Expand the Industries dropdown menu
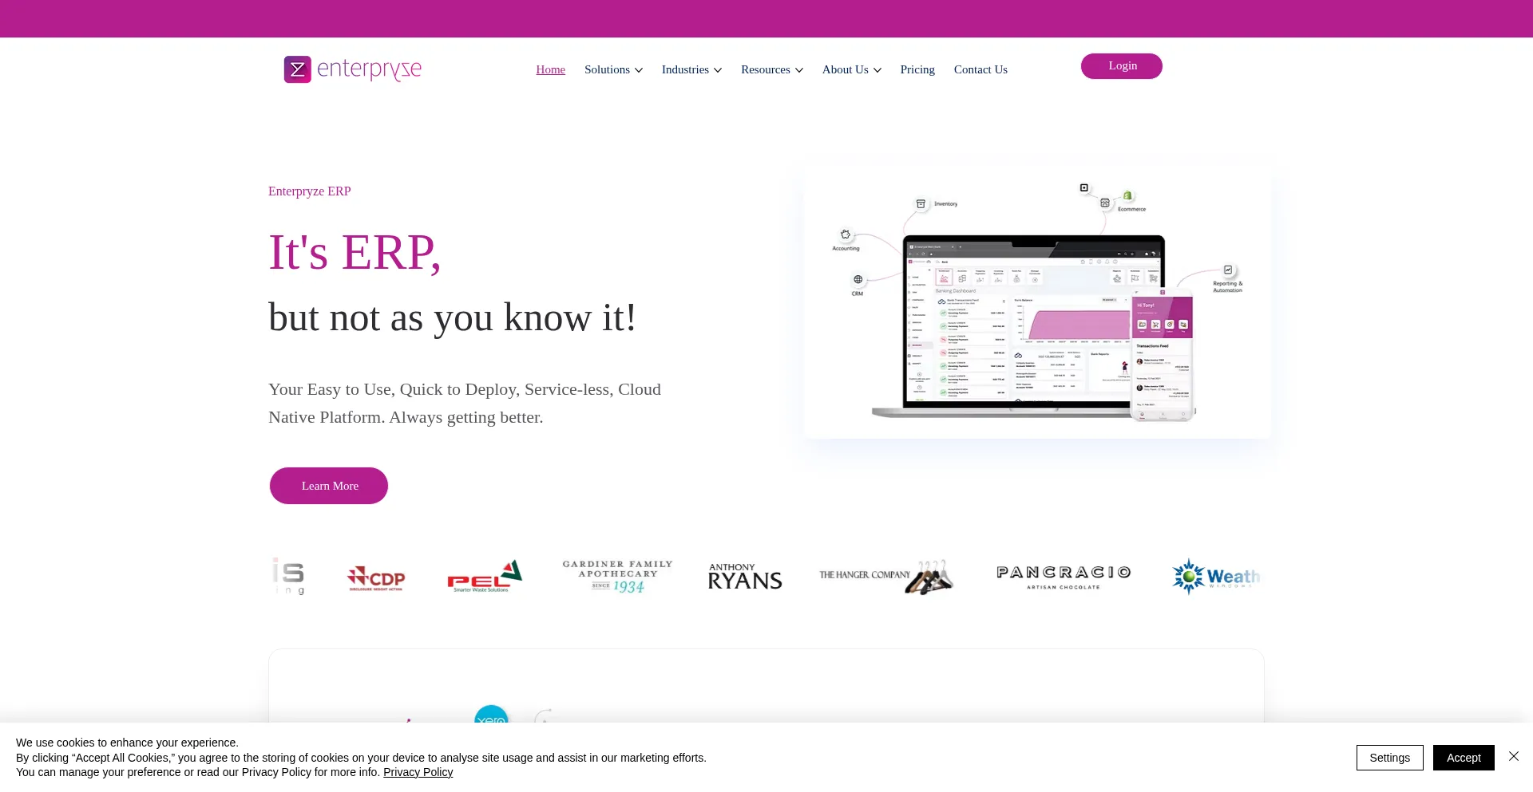This screenshot has height=792, width=1533. 691,69
